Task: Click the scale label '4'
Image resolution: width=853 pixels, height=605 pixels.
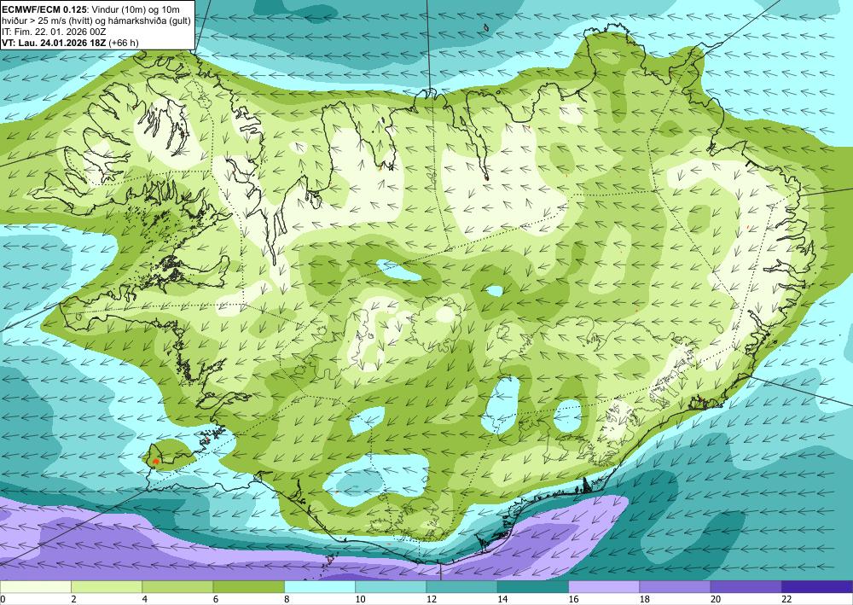Action: coord(145,600)
